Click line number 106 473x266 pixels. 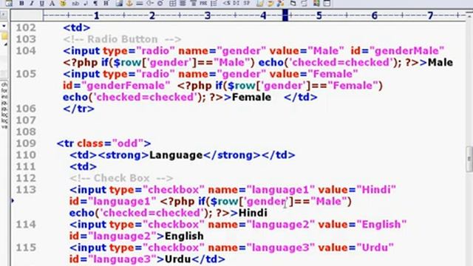(26, 109)
